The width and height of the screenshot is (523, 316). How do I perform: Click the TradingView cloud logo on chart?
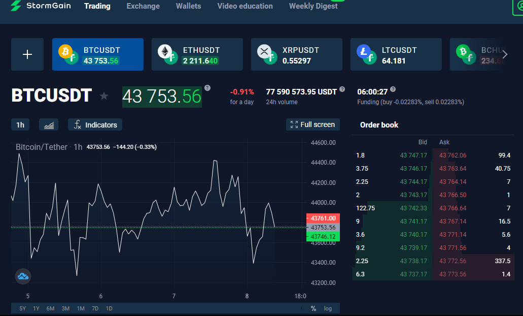pyautogui.click(x=23, y=276)
